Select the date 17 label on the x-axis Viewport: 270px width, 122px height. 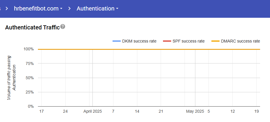tap(41, 111)
